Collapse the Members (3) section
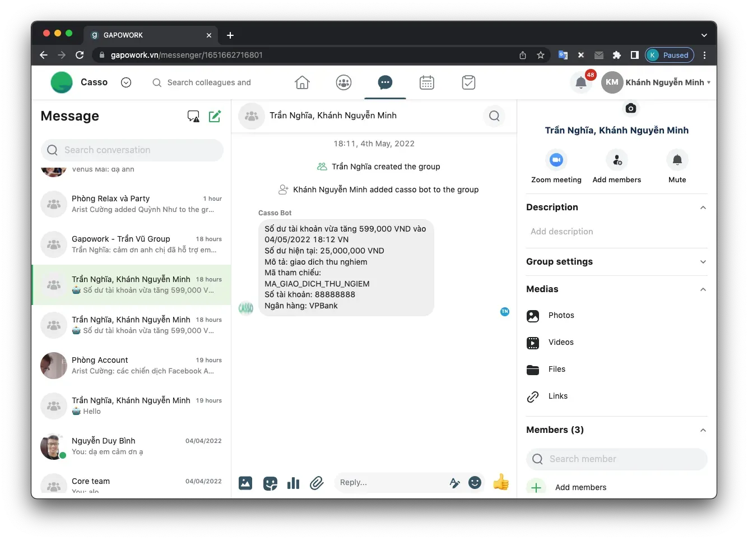Image resolution: width=748 pixels, height=540 pixels. tap(703, 430)
